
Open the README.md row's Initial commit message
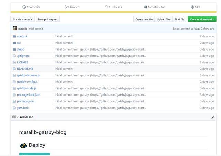[x=64, y=69]
